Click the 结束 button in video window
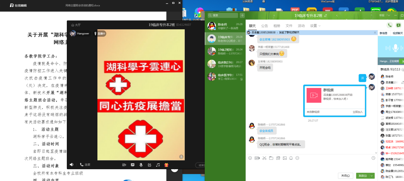 click(x=200, y=165)
